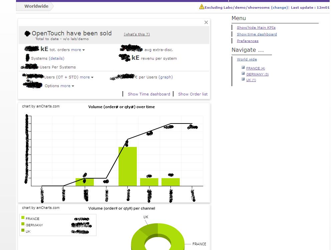Screen dimensions: 333x250
Task: Click amCharts credit above volume over time chart
Action: tap(41, 106)
